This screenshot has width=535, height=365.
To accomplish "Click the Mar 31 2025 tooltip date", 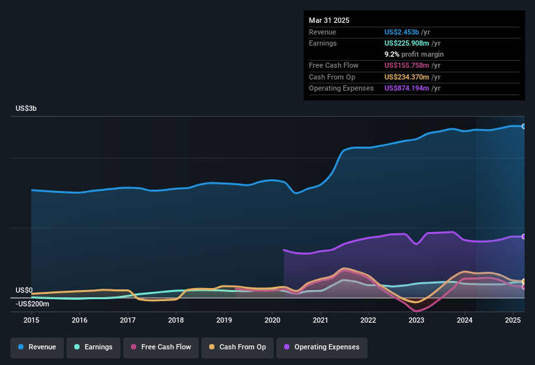I will (x=329, y=20).
